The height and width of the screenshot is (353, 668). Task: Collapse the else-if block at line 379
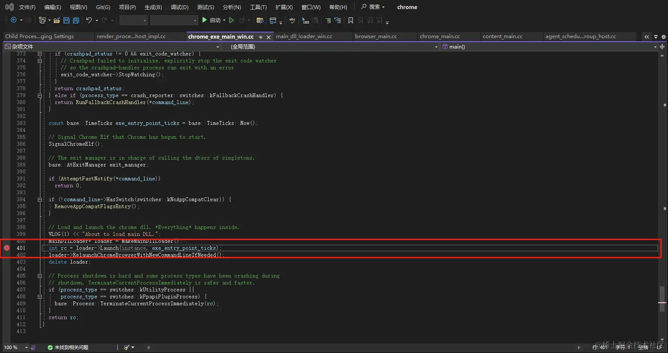[40, 95]
